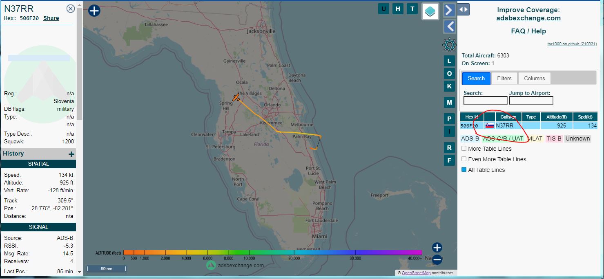Screen dimensions: 604x279
Task: Focus the Search input field
Action: pos(485,100)
